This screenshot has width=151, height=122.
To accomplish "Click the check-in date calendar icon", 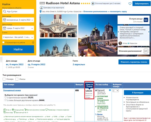I will [x=5, y=20].
